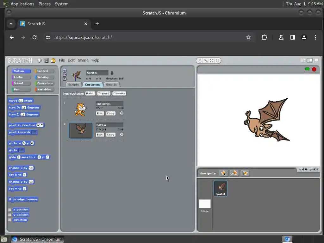Select the Shrink sprite tool

217,60
